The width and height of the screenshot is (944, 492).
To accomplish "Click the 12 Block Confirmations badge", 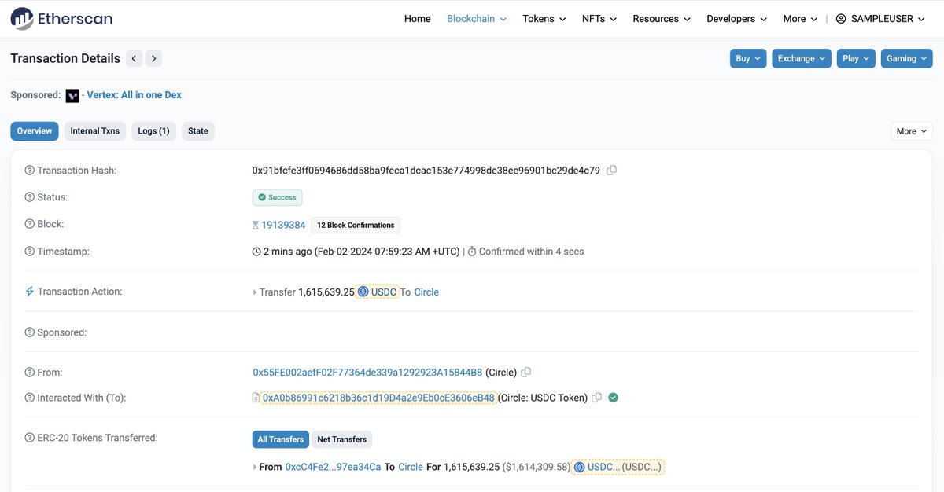I will (356, 225).
